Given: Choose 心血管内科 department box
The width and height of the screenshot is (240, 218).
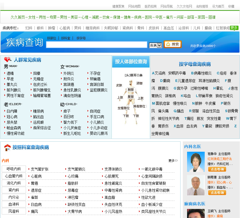Looking at the screenshot, I should tap(14, 176).
